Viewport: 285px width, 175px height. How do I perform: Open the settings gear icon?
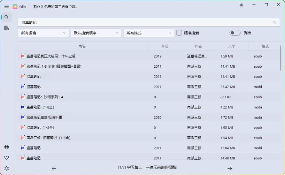click(x=6, y=168)
